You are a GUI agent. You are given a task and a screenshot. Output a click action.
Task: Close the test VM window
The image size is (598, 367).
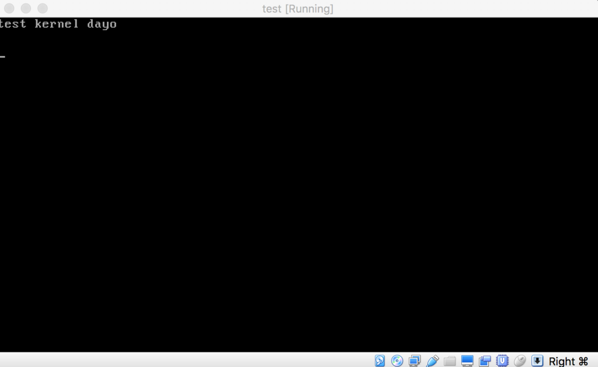(x=9, y=8)
